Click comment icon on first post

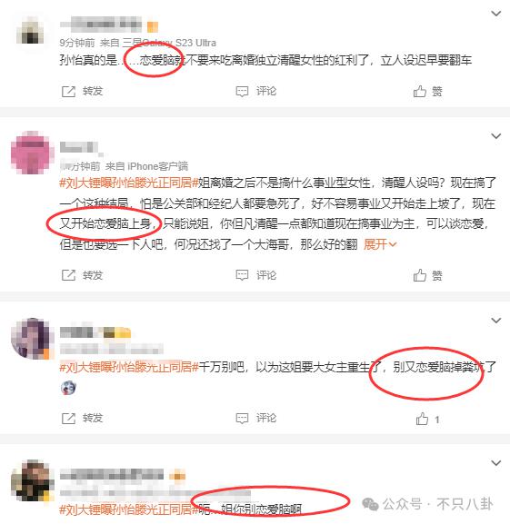click(x=242, y=91)
